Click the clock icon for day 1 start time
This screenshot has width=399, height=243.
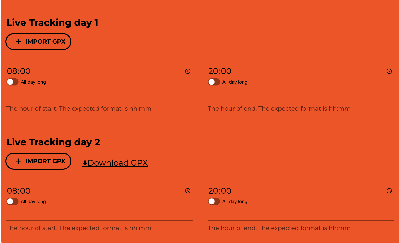tap(188, 71)
